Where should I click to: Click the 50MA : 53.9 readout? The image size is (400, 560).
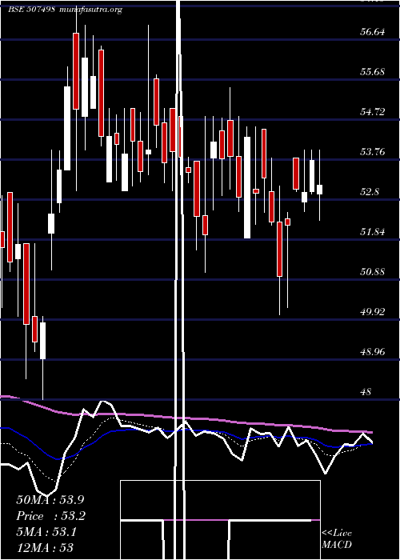[x=50, y=500]
